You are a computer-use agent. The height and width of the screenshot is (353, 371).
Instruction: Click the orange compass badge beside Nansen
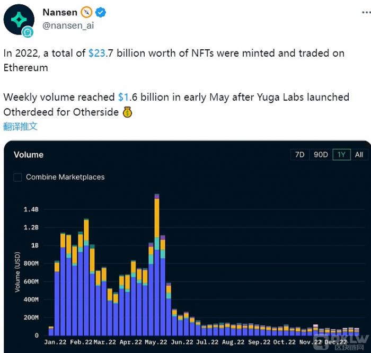(x=86, y=12)
